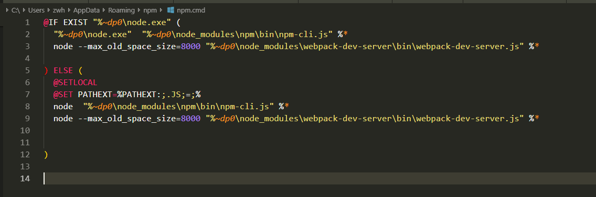The image size is (596, 197).
Task: Click gutter line number 6
Action: [27, 82]
